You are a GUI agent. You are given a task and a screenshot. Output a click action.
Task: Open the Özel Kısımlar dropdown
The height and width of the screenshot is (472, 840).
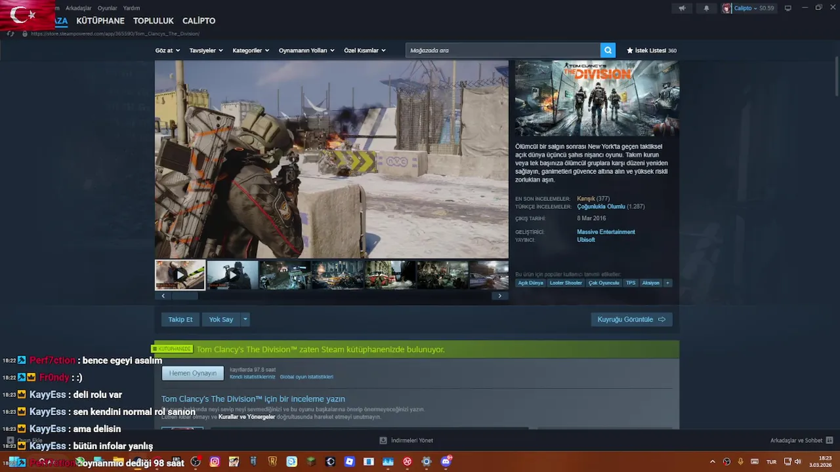tap(365, 50)
